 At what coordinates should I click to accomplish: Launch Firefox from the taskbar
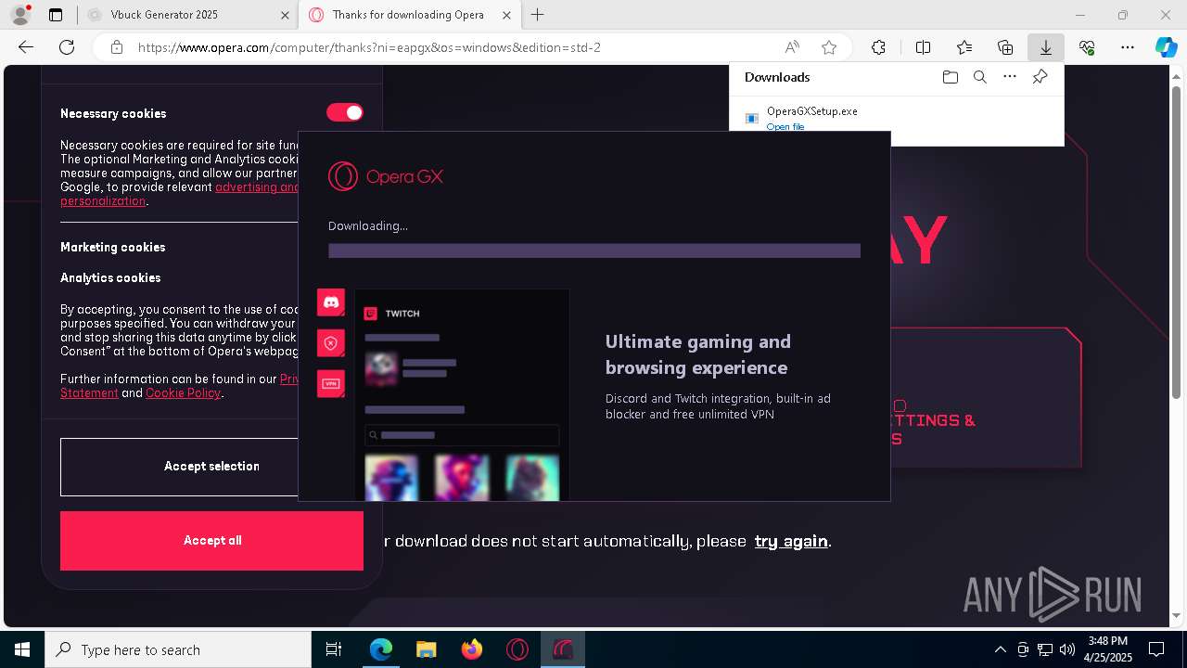472,649
